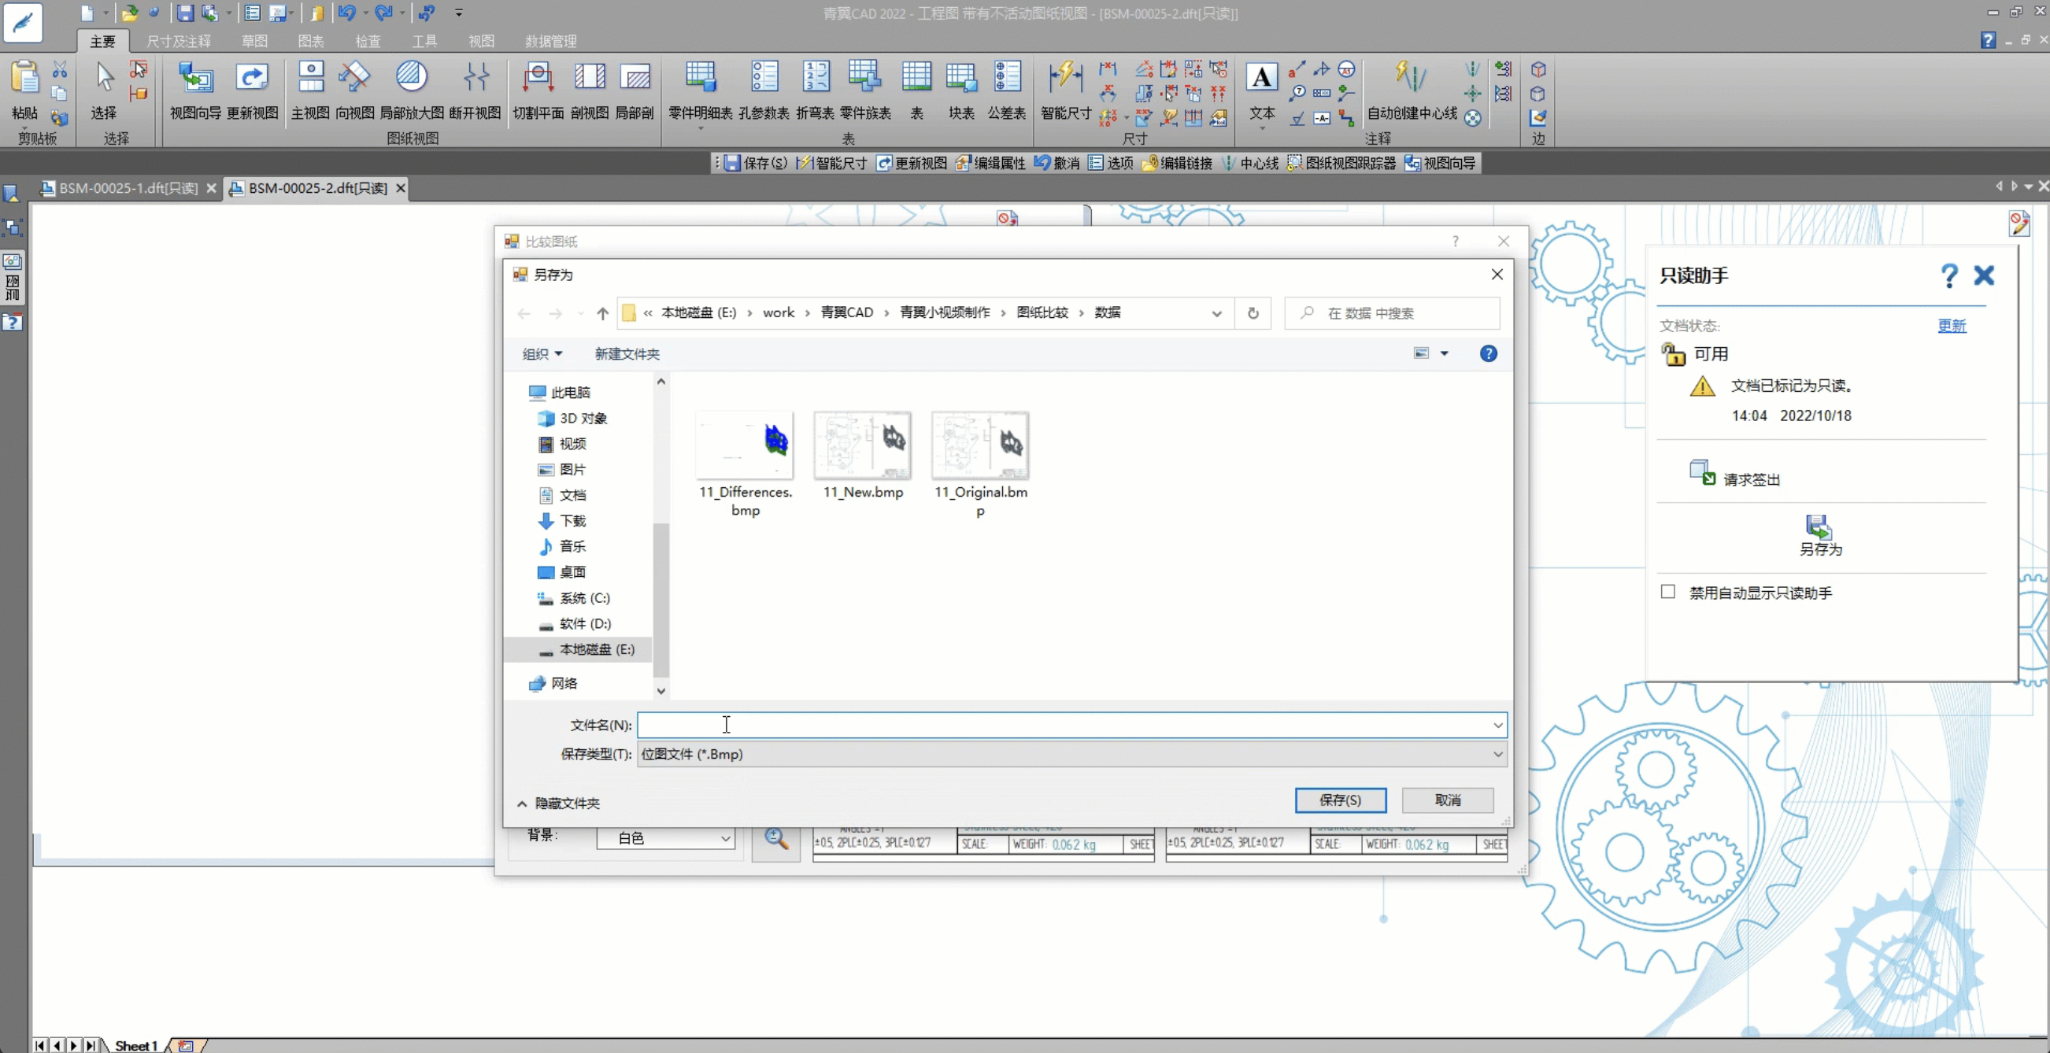Activate the 选择 arrow tool
Image resolution: width=2050 pixels, height=1053 pixels.
103,90
